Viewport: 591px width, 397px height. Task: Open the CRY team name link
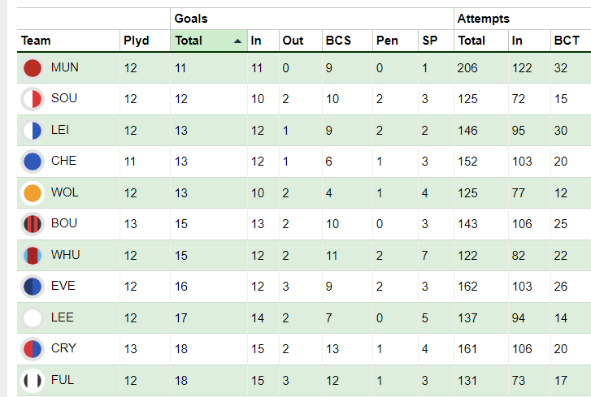(63, 348)
